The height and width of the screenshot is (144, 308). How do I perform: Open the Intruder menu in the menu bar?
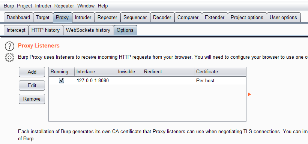pyautogui.click(x=43, y=6)
